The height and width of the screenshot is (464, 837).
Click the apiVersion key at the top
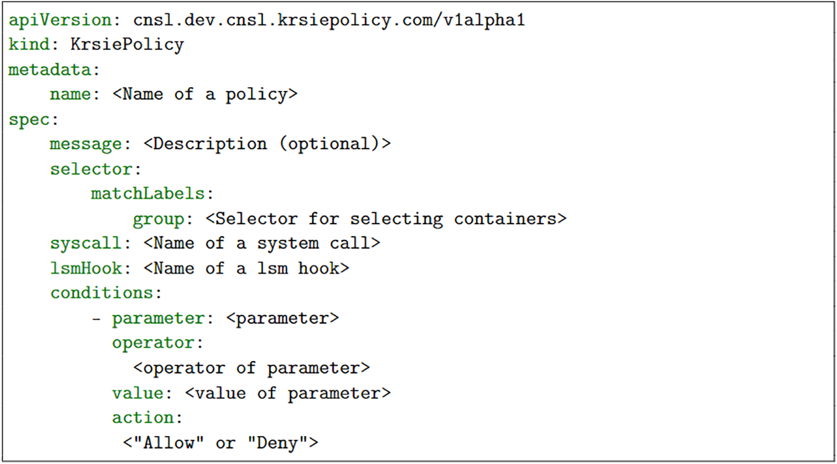tap(59, 20)
